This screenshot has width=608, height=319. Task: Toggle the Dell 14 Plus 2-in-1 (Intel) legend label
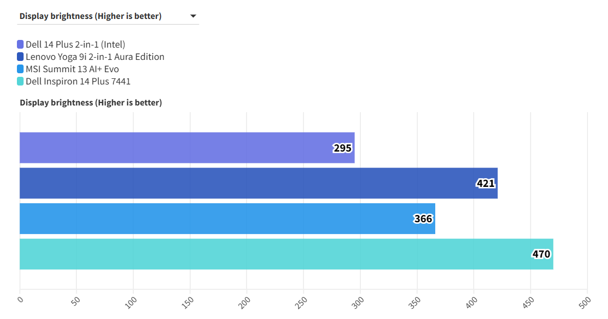coord(75,45)
